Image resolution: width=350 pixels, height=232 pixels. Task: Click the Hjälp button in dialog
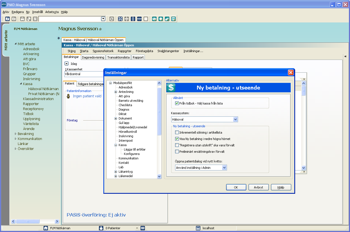pyautogui.click(x=281, y=187)
